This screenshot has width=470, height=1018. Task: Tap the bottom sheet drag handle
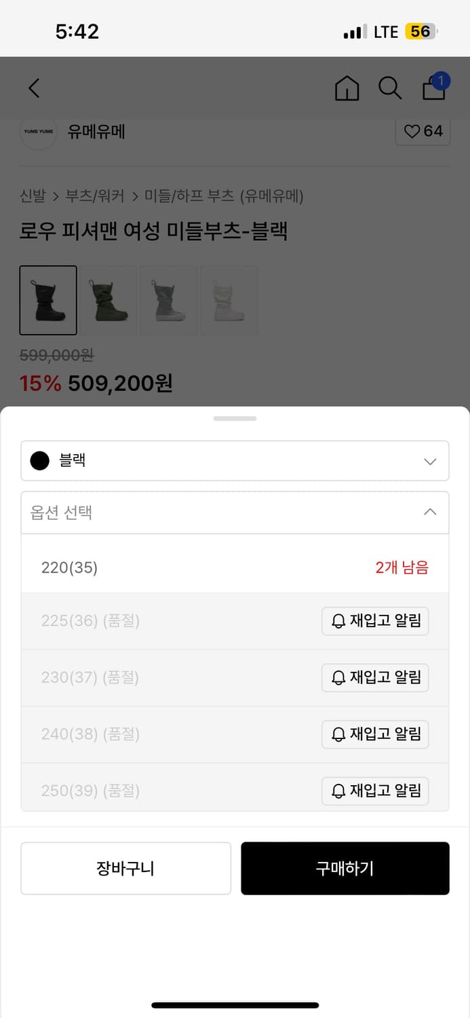(x=235, y=419)
